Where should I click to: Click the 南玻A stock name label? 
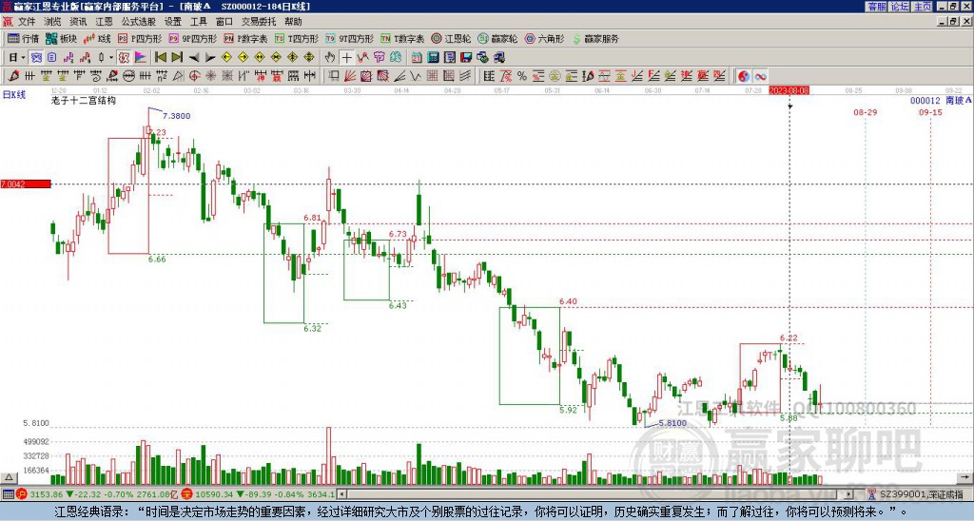(x=959, y=101)
